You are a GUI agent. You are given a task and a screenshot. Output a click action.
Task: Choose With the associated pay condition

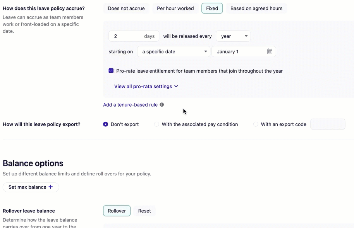coord(157,124)
